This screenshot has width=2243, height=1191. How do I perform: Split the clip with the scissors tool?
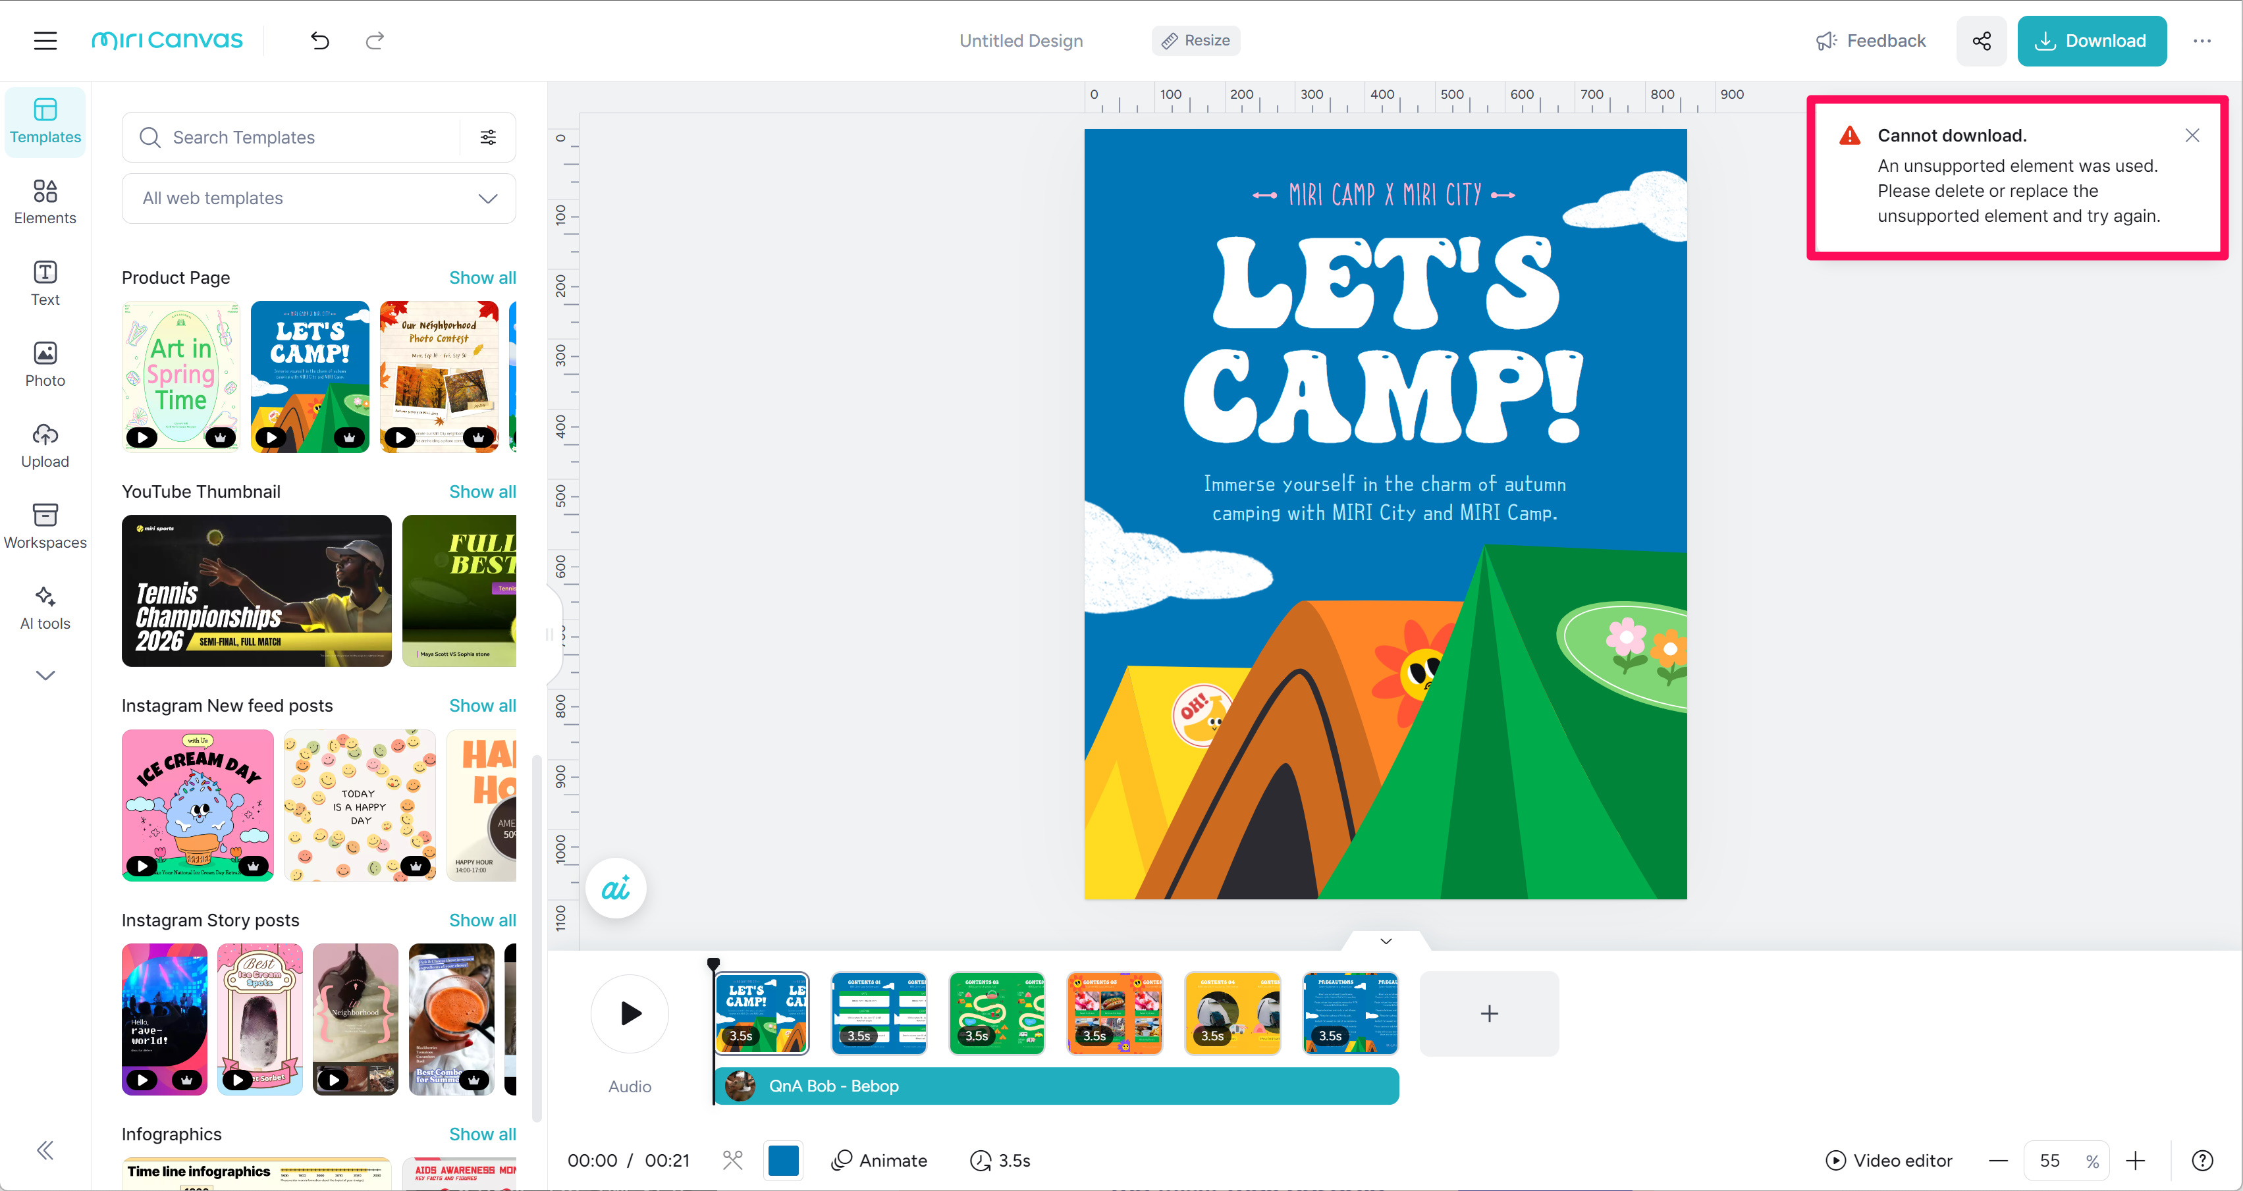(x=732, y=1159)
